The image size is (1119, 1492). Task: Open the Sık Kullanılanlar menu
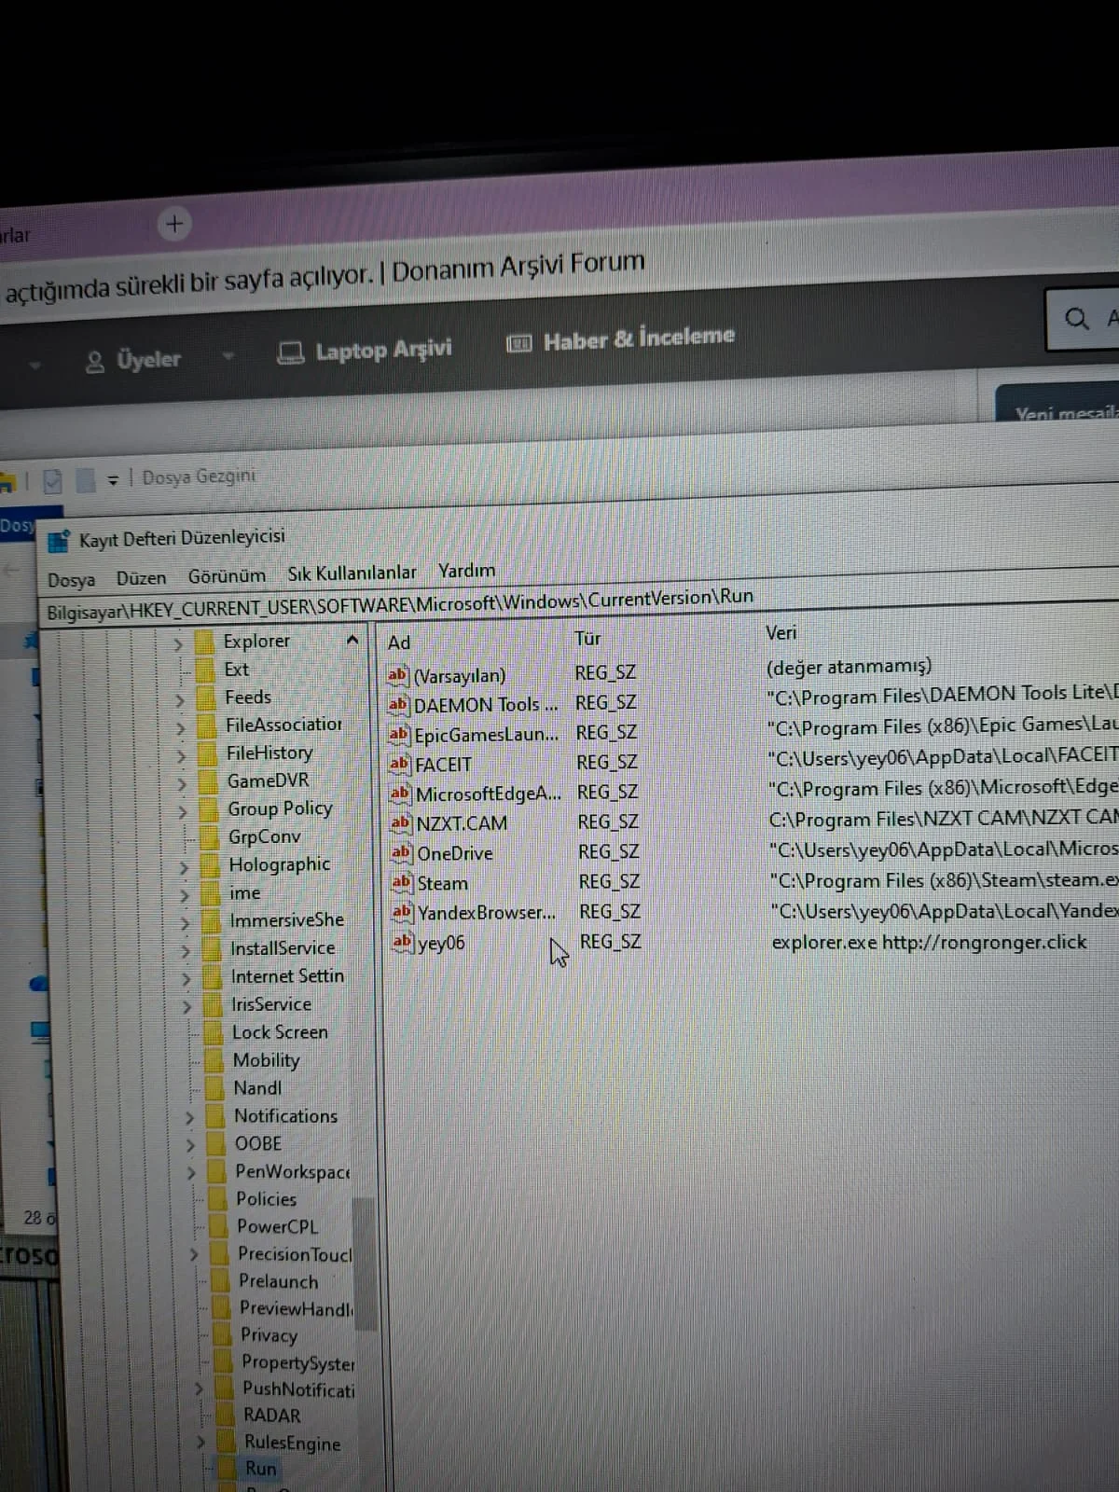[352, 572]
